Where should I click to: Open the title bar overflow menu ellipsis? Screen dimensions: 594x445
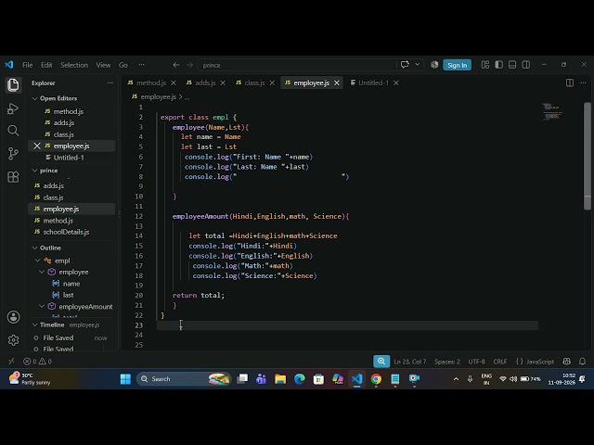[141, 65]
